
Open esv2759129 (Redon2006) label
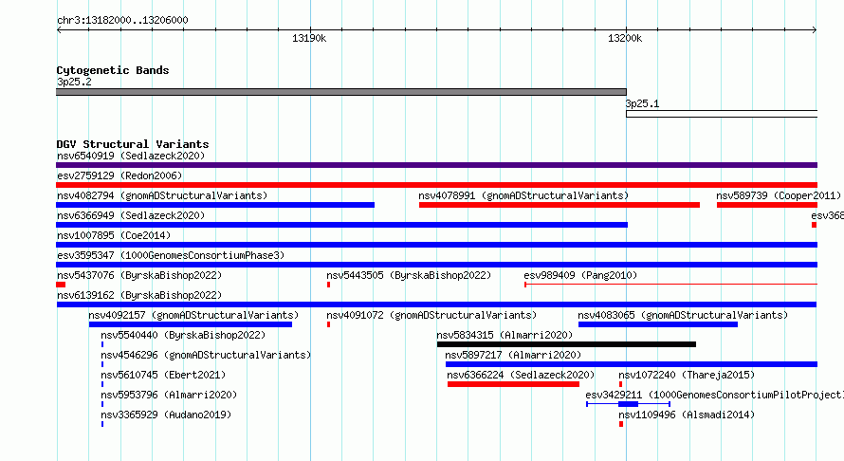click(x=119, y=175)
